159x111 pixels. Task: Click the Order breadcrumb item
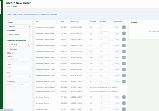[15, 6]
